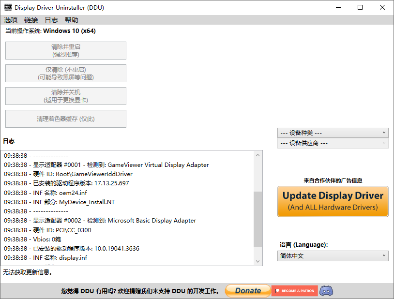The width and height of the screenshot is (394, 299).
Task: Click the log panel scrollbar thumb
Action: tap(258, 219)
